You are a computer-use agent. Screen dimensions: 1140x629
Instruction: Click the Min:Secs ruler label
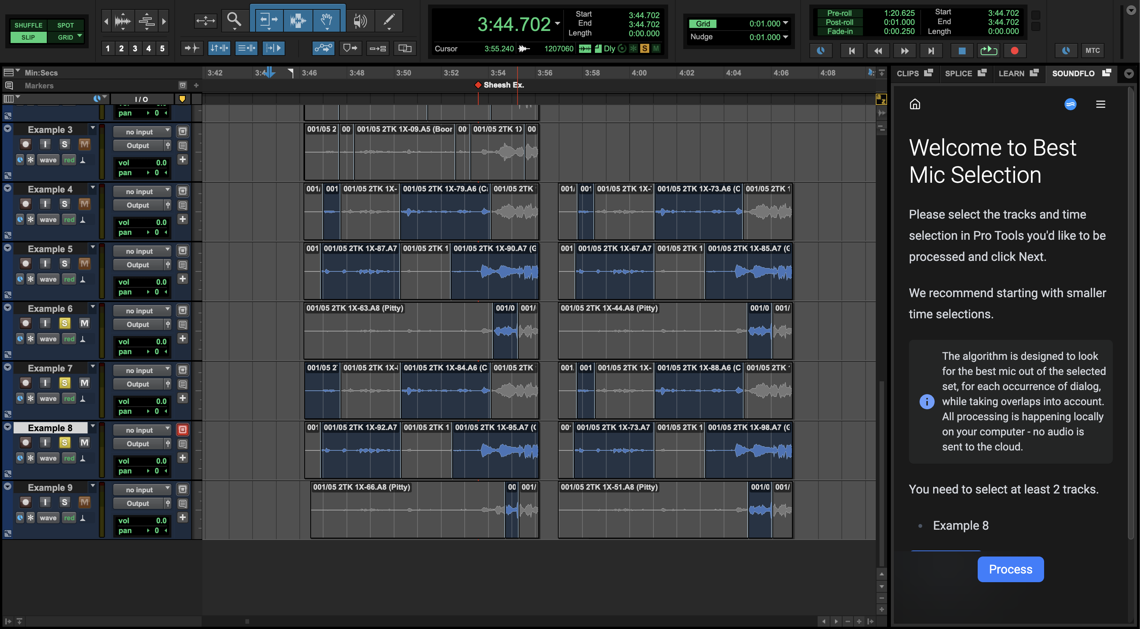(x=41, y=72)
